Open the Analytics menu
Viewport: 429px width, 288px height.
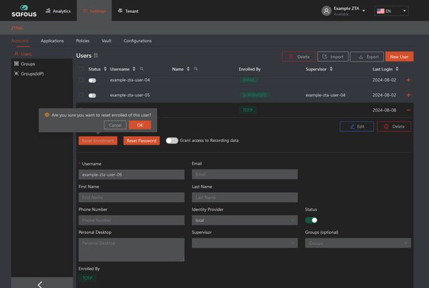tap(57, 11)
